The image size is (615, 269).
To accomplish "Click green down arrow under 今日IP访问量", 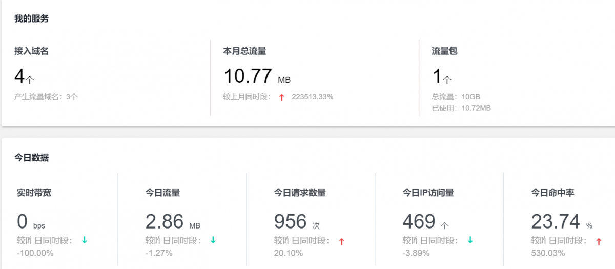I will point(470,240).
